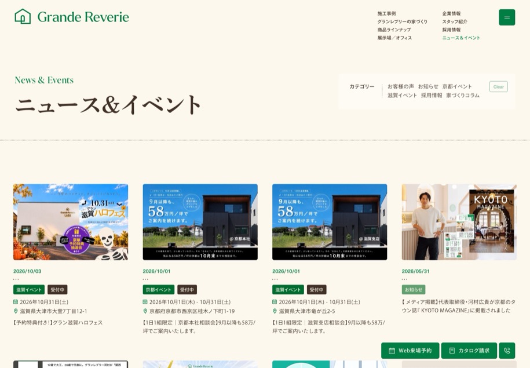This screenshot has width=530, height=368.
Task: Click 滋賀イベント tag on 2026/10/03 card
Action: 29,290
